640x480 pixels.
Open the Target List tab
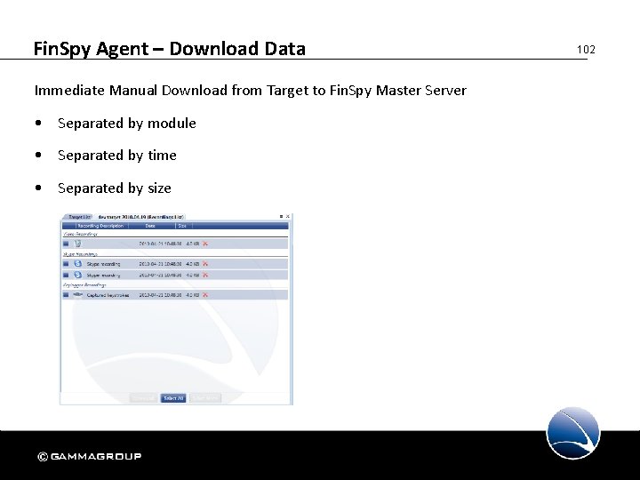tap(78, 217)
